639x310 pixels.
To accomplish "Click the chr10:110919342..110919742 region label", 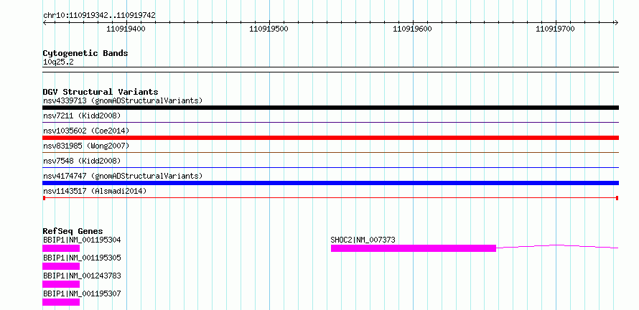I will coord(99,16).
